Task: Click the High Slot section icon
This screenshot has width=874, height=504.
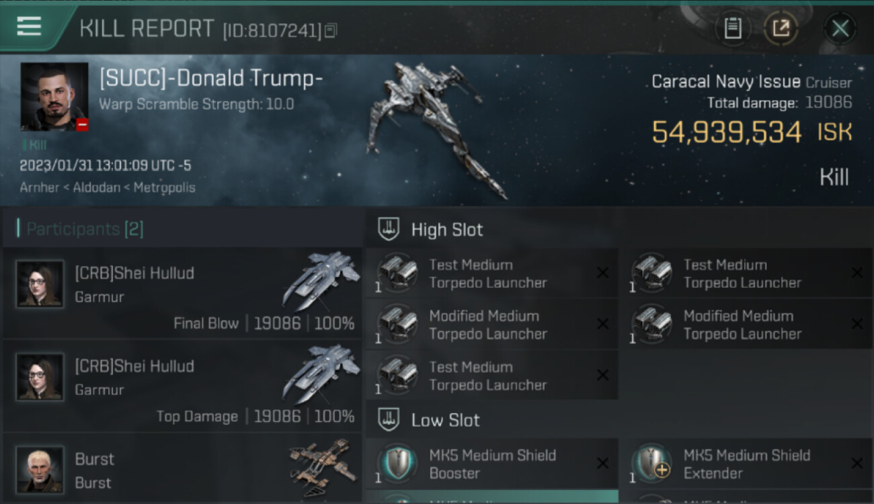Action: coord(388,229)
